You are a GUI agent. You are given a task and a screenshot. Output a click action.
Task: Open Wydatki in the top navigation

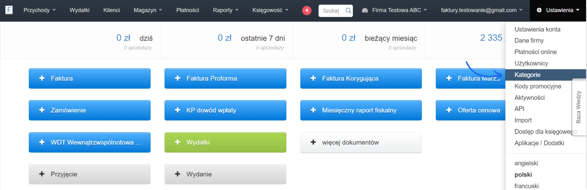[x=79, y=10]
